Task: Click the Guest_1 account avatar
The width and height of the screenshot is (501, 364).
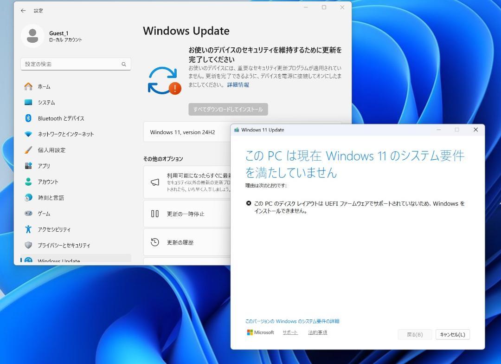Action: pos(32,36)
